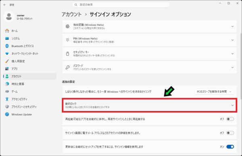Click the アクセシビリティ figure icon
The image size is (242, 156).
click(7, 99)
